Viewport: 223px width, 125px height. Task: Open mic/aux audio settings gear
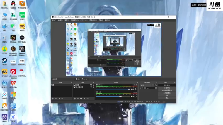pos(135,89)
